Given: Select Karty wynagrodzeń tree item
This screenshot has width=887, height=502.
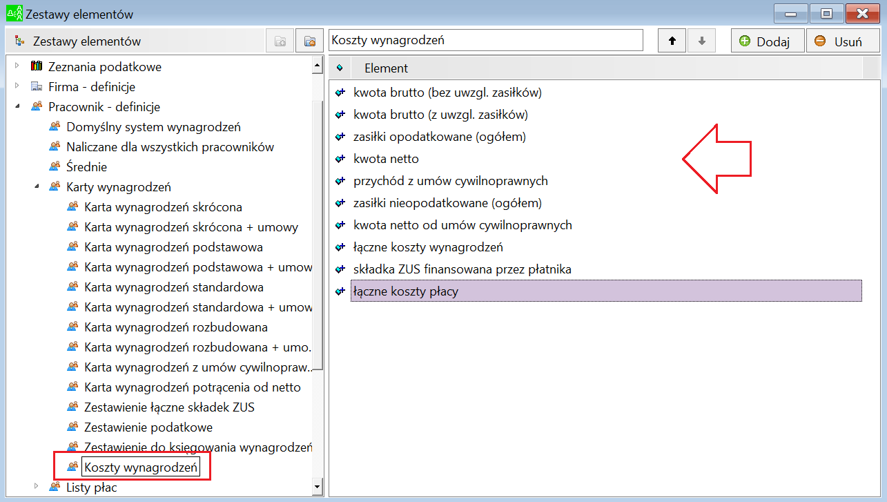Looking at the screenshot, I should [119, 187].
